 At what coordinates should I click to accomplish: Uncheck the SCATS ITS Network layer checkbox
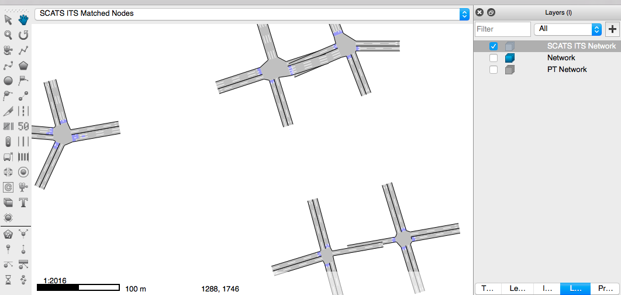[x=494, y=46]
